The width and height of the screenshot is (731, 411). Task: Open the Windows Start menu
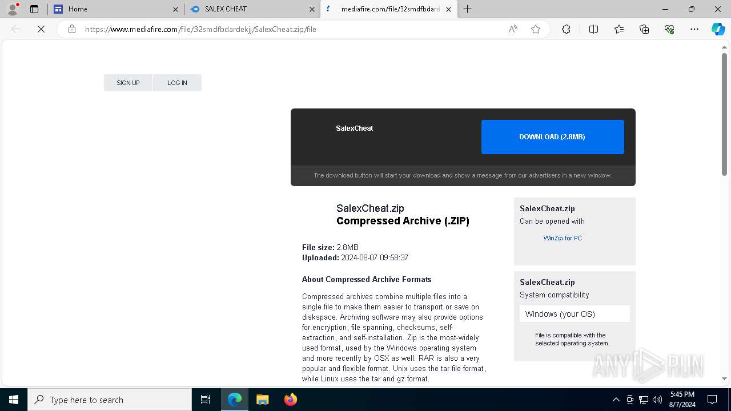14,400
